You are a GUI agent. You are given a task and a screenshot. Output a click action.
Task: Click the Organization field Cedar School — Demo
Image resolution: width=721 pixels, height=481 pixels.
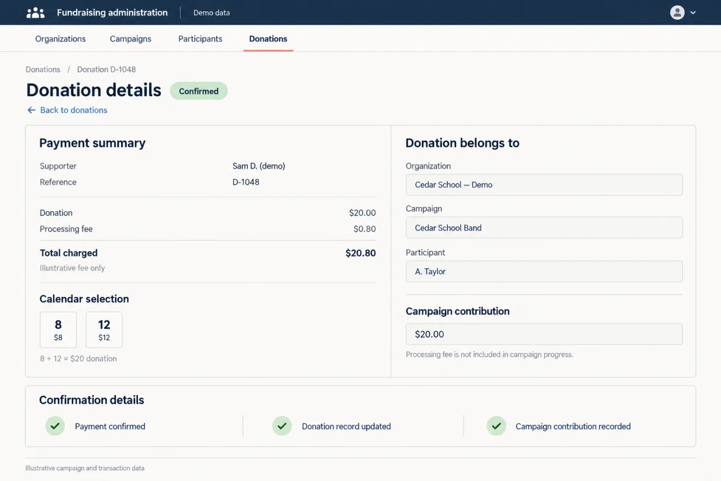pos(544,185)
